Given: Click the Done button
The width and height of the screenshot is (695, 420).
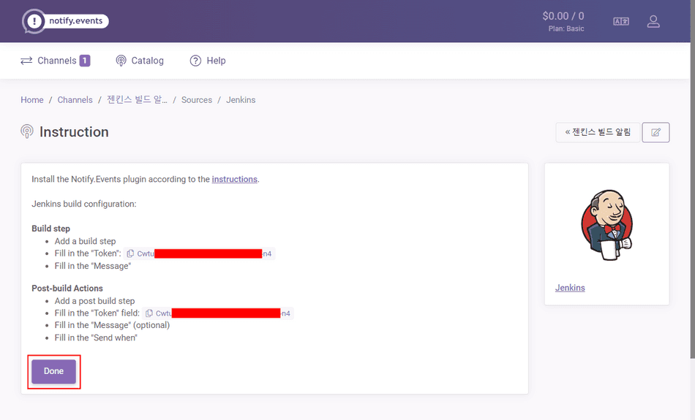Looking at the screenshot, I should [x=53, y=371].
